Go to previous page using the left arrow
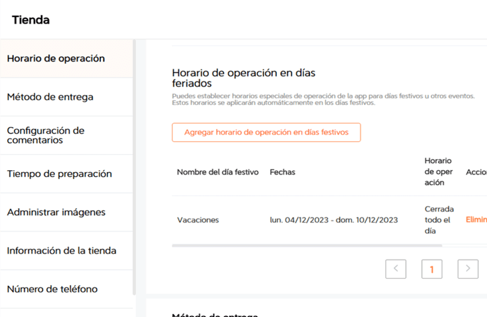487x317 pixels. (x=395, y=269)
